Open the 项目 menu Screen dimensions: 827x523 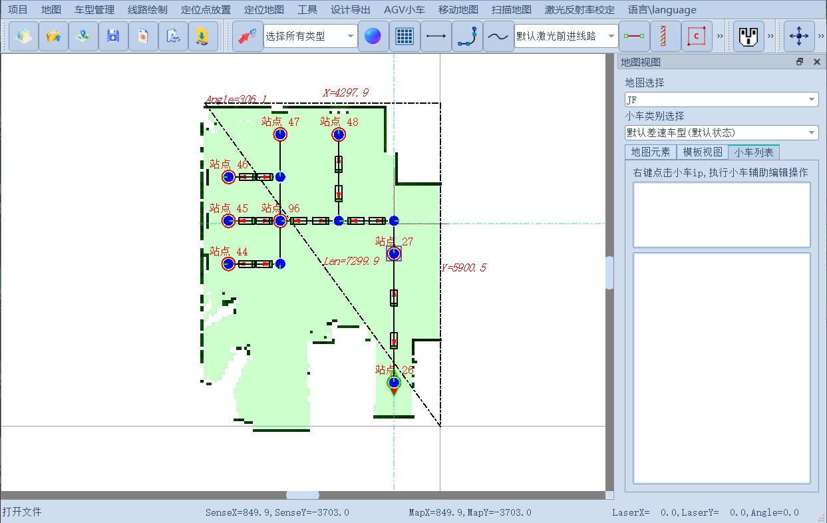pos(18,10)
